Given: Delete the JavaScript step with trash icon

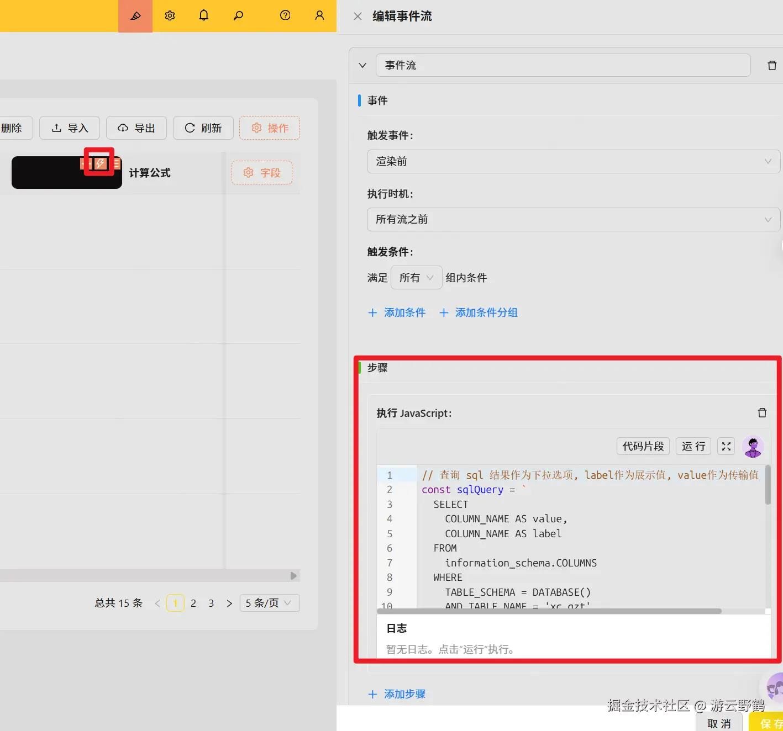Looking at the screenshot, I should pos(762,413).
